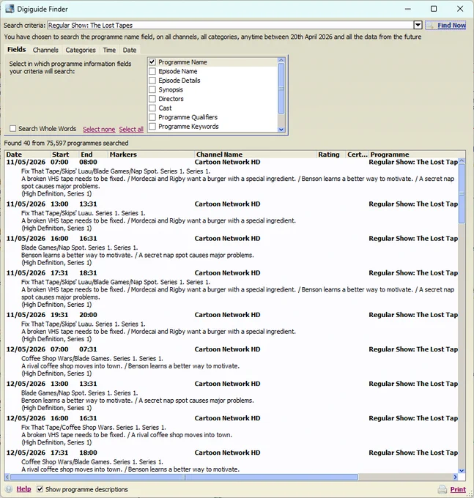
Task: Enable searching the Directors field
Action: pyautogui.click(x=152, y=99)
